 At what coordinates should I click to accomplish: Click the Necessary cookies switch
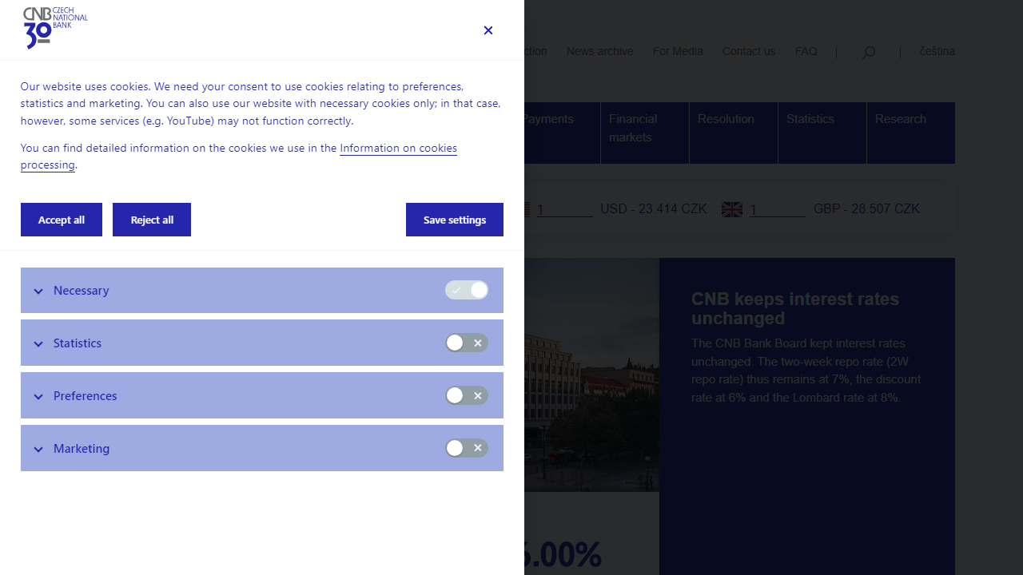pyautogui.click(x=467, y=291)
